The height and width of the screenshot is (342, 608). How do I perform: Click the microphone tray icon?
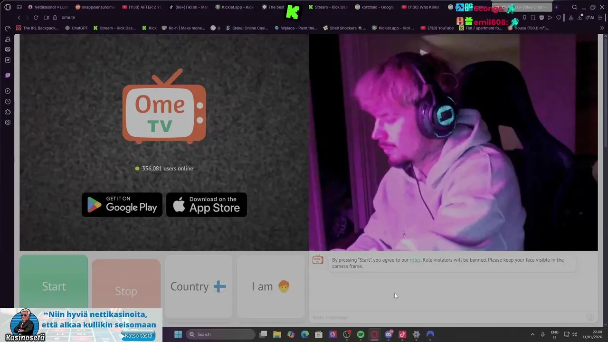(542, 334)
